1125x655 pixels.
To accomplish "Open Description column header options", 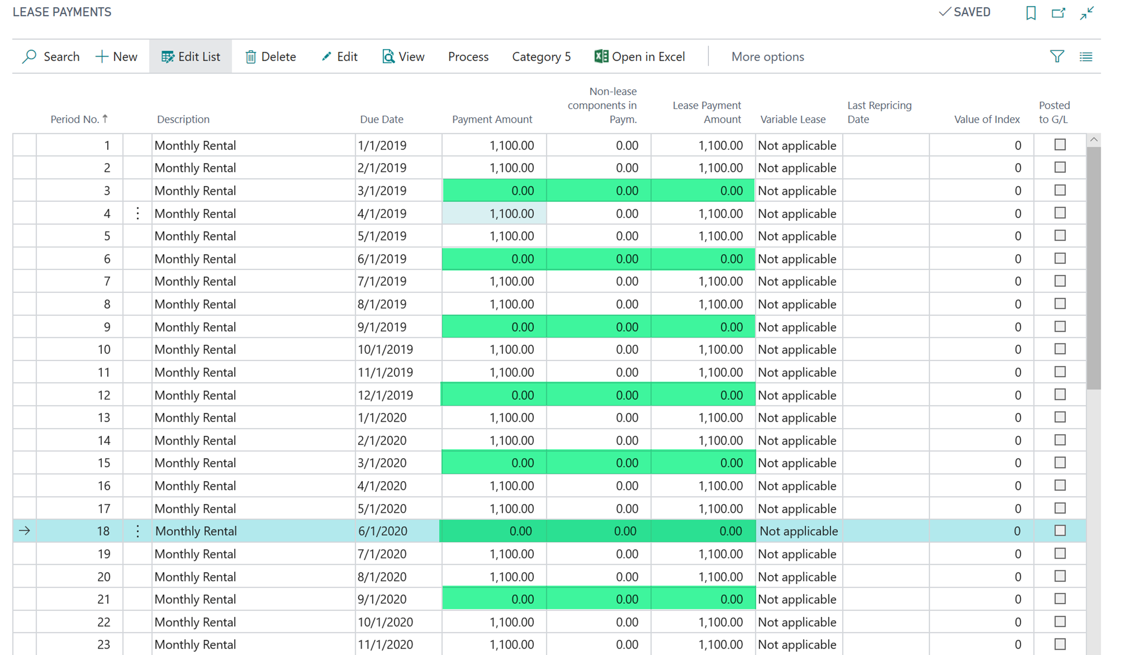I will pos(183,119).
